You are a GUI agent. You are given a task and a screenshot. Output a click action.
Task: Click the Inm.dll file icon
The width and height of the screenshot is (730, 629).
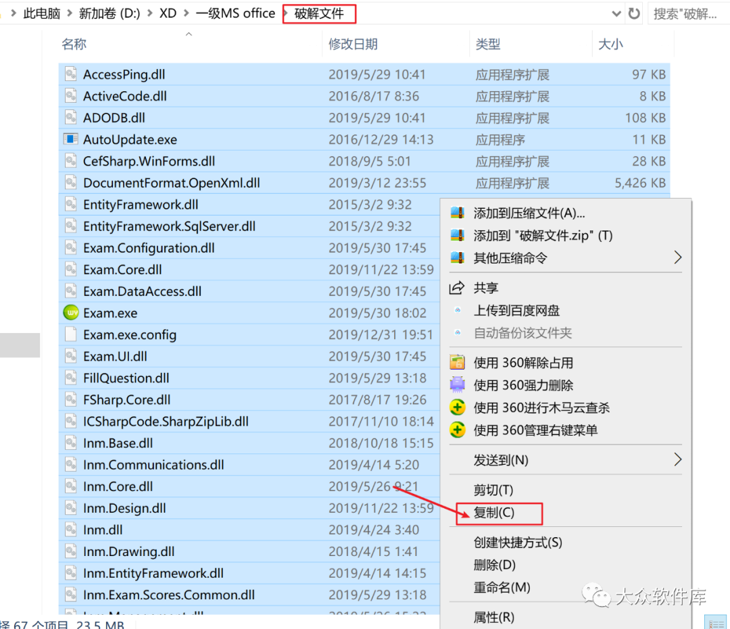(70, 530)
